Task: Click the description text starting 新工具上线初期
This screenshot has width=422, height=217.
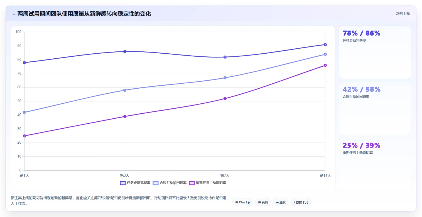Action: coord(119,201)
